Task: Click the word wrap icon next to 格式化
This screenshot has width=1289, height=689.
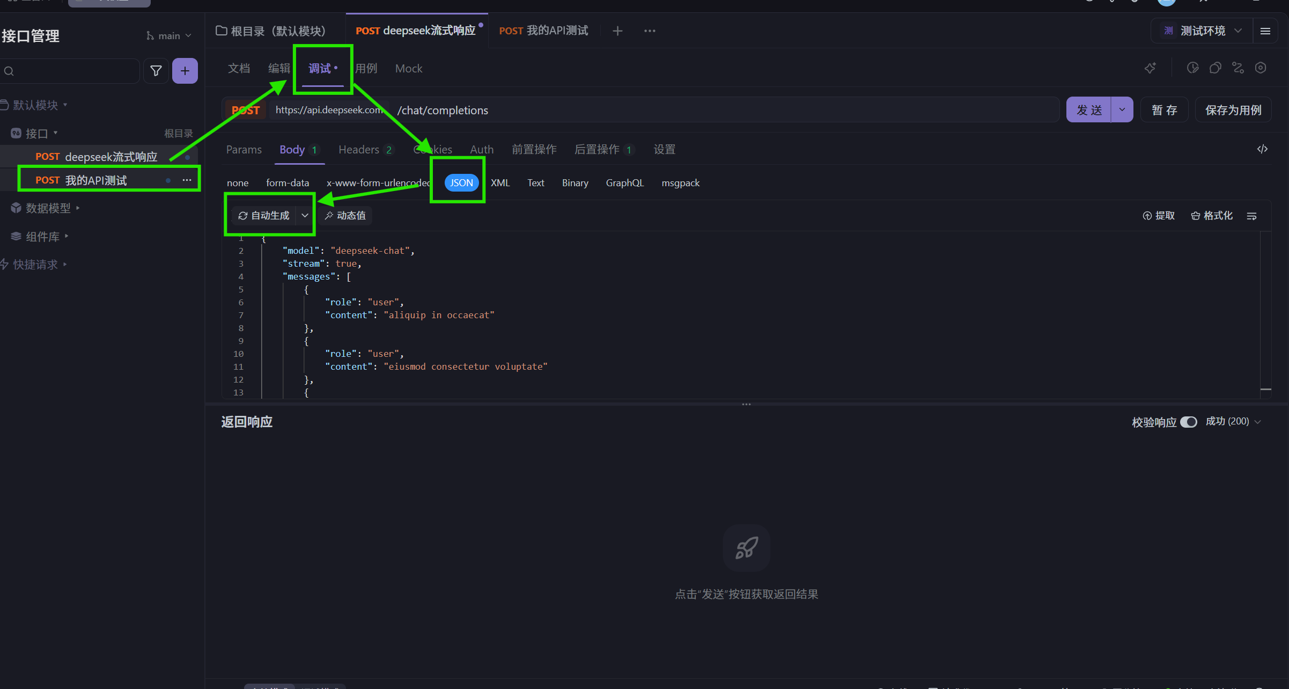Action: click(x=1251, y=216)
